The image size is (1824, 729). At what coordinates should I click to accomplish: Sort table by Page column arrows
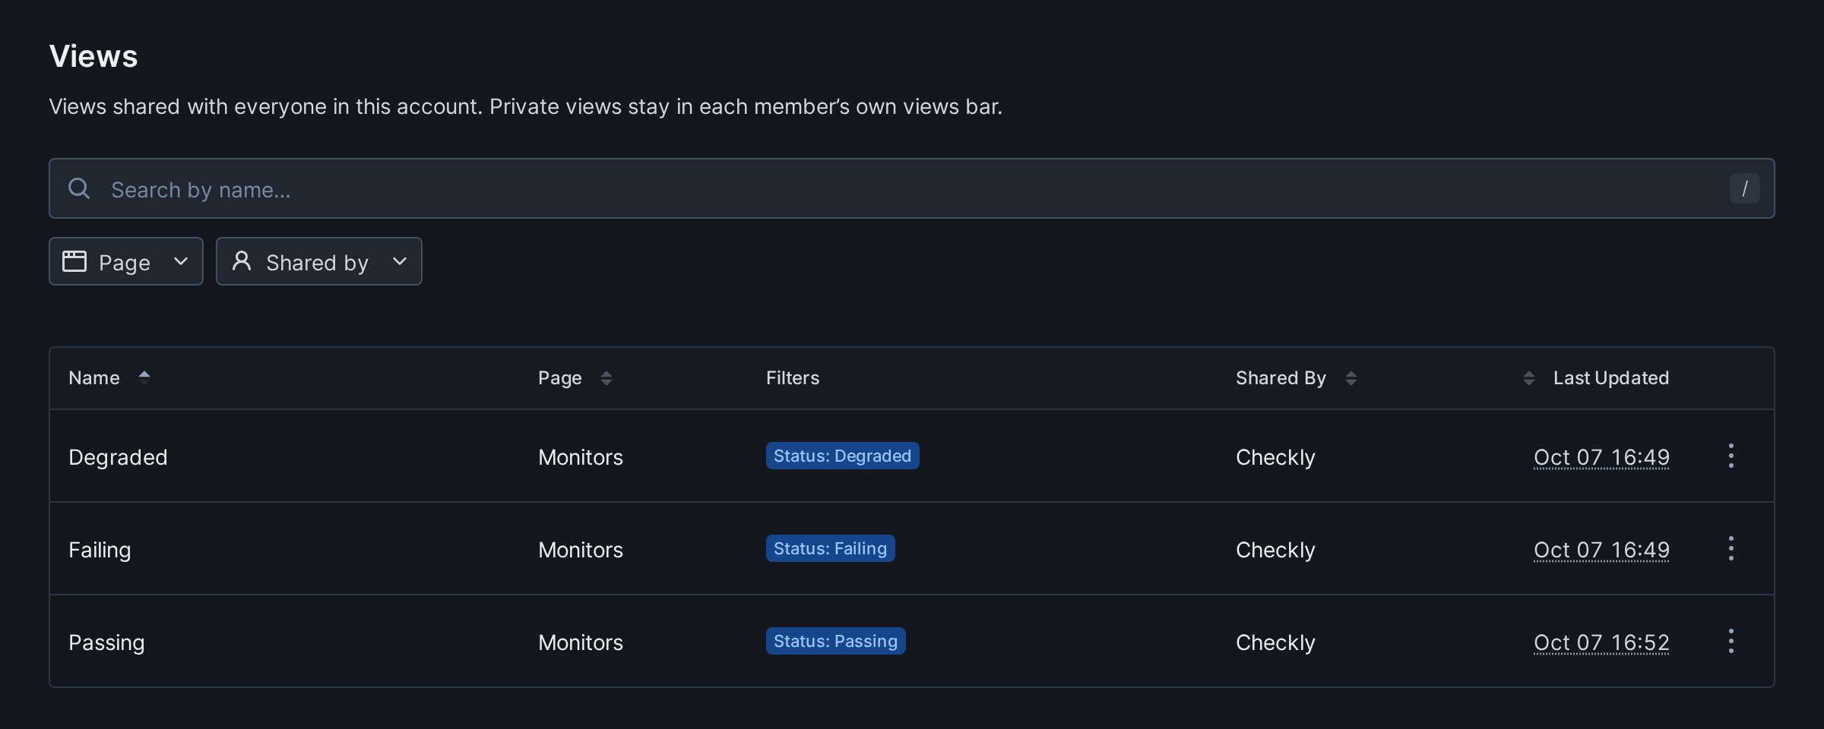(606, 377)
